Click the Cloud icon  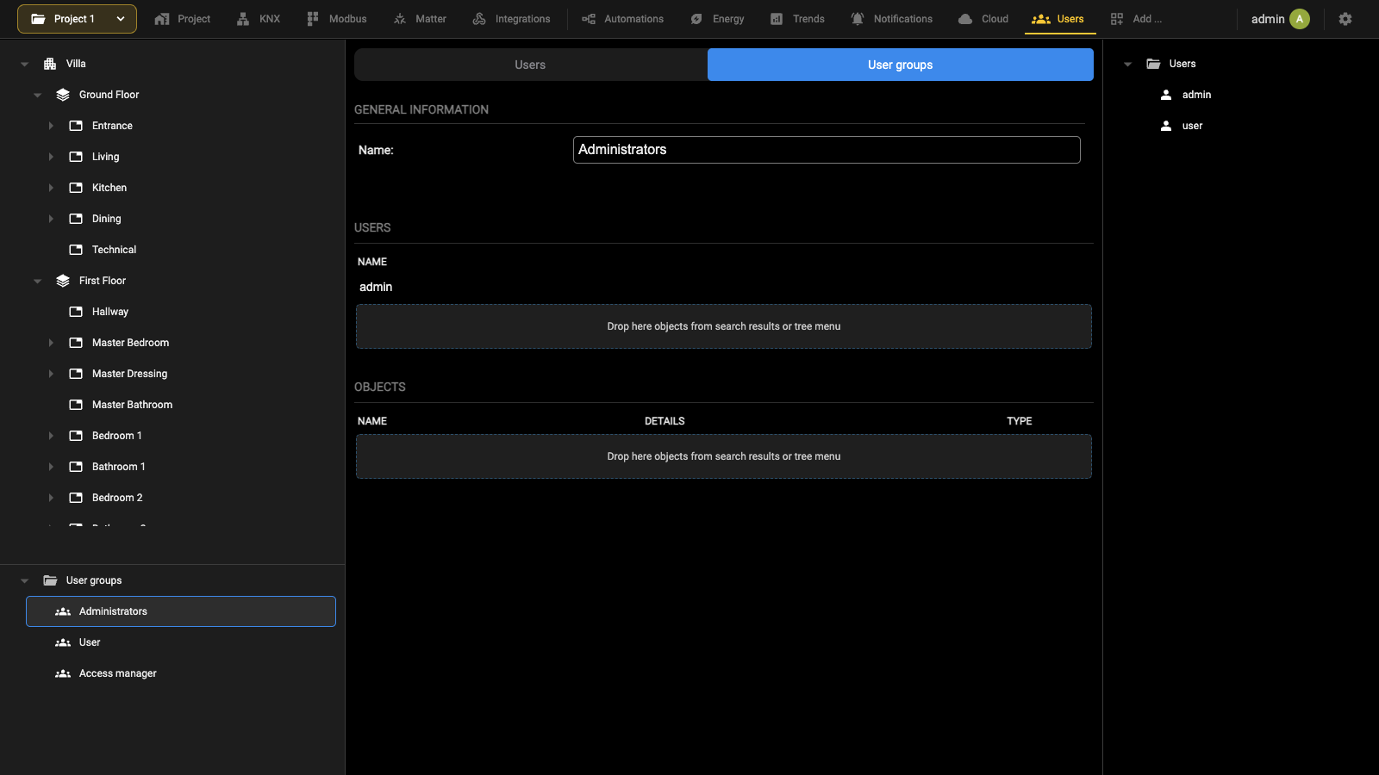965,19
